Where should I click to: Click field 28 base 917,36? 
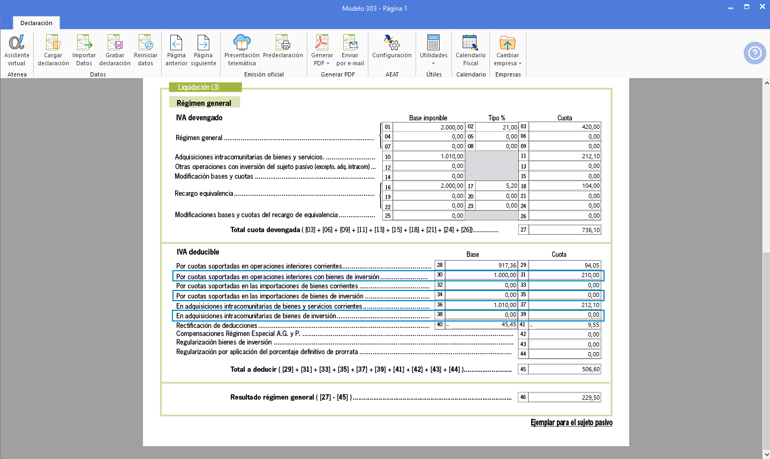481,265
